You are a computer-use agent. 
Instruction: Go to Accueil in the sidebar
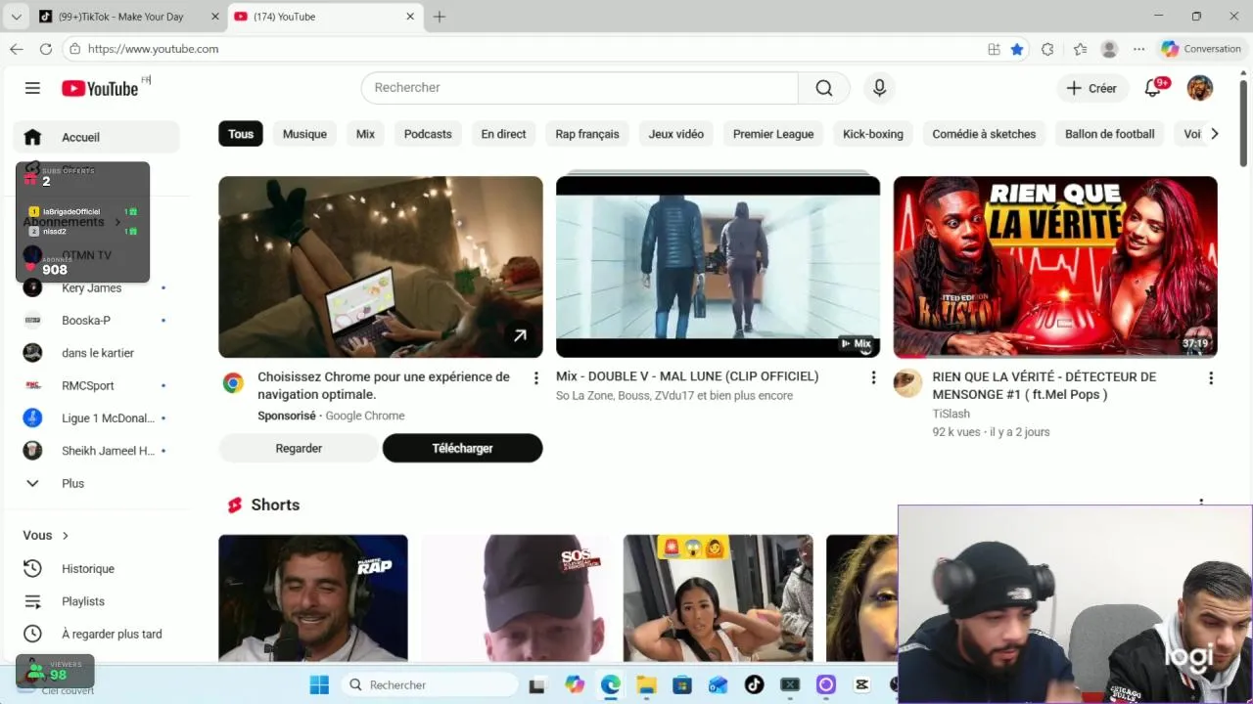(x=95, y=137)
